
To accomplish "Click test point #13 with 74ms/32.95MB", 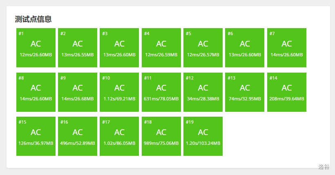I will coord(245,92).
